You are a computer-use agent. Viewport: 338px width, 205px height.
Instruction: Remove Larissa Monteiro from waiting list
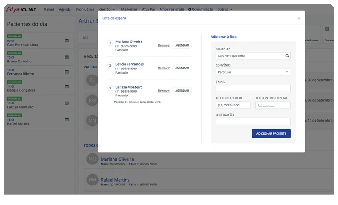164,91
